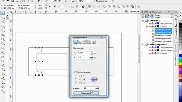Select bottom-left anchor point checkbox

(x=76, y=83)
